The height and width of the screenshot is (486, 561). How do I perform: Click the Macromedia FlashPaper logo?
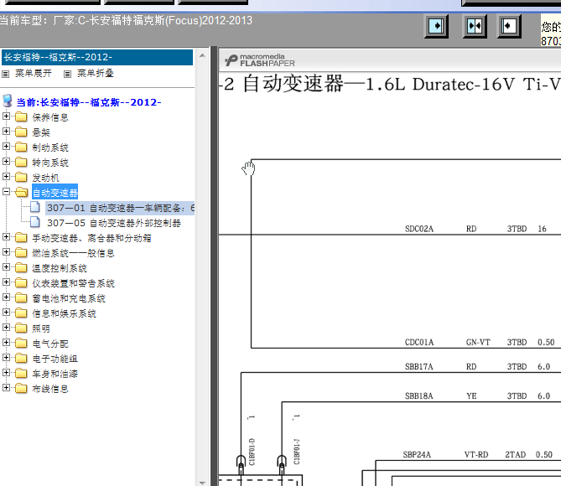pyautogui.click(x=260, y=60)
